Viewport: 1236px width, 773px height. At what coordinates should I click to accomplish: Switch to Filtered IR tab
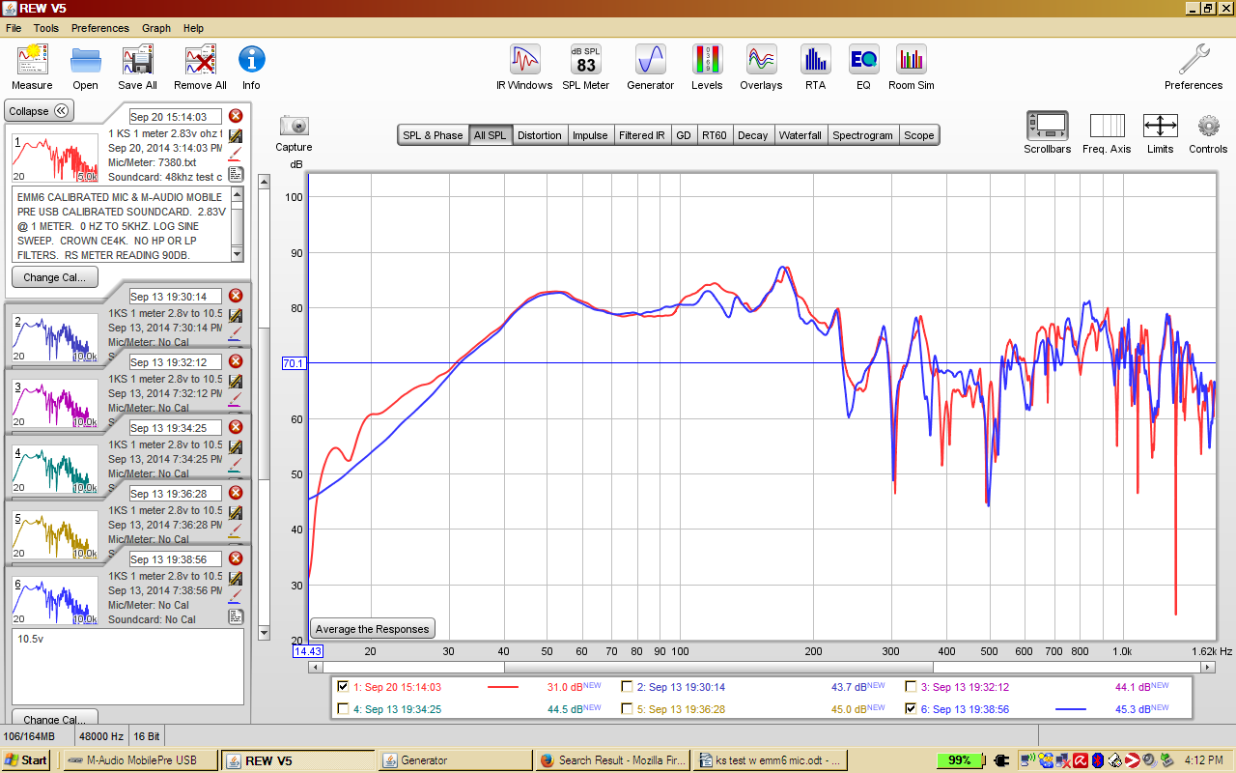pos(642,135)
